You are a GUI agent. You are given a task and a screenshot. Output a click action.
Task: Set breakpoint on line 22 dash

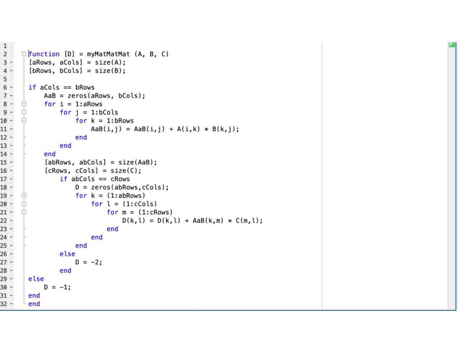pos(11,221)
